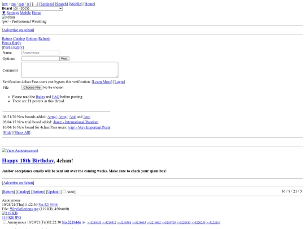Click Mobile link below the Board selector

click(x=25, y=13)
